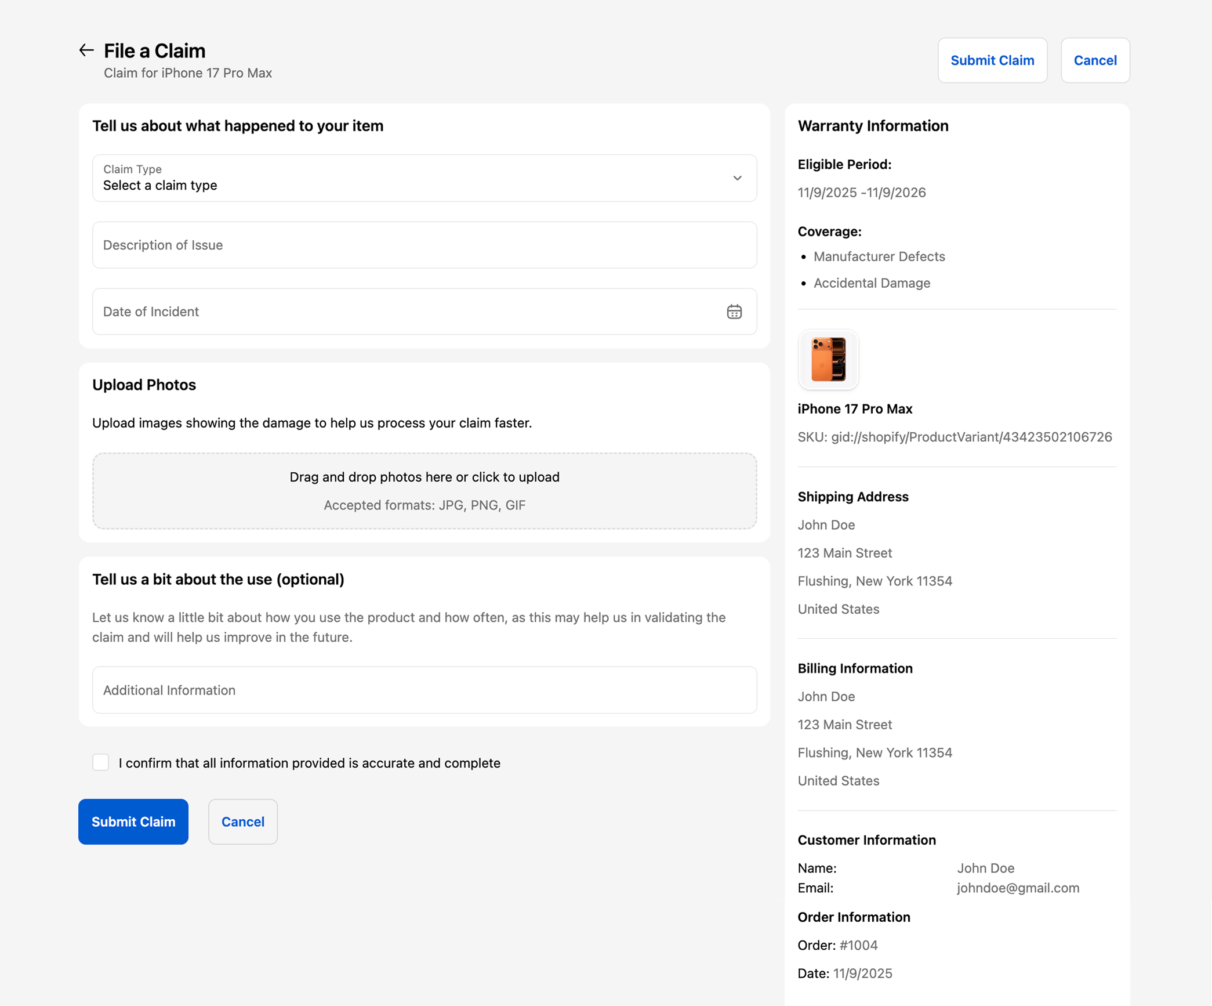
Task: Click order number #1004
Action: coord(858,945)
